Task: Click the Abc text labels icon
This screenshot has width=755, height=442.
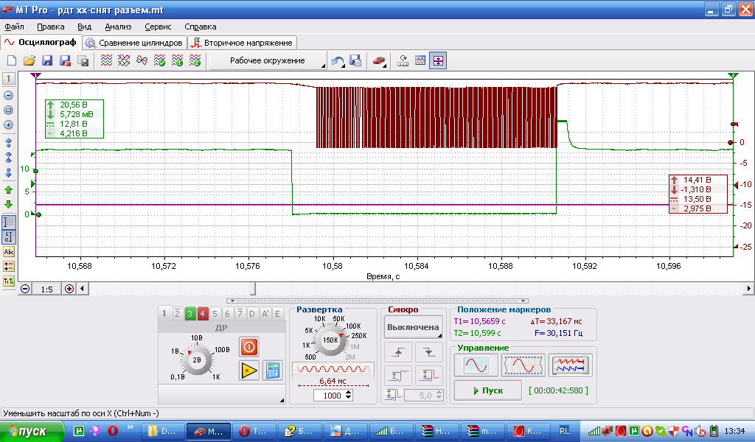Action: pos(9,251)
